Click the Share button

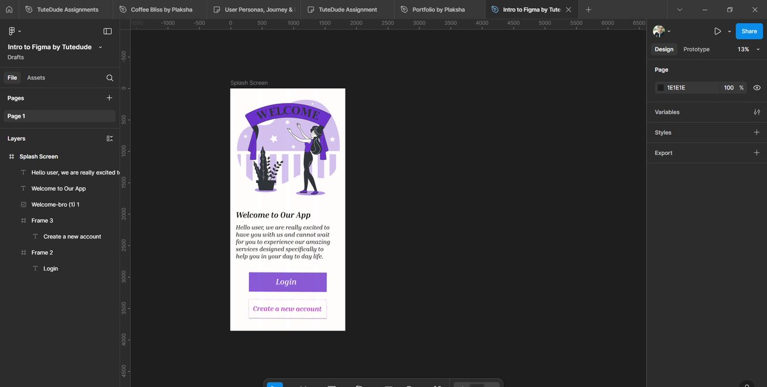pos(748,31)
